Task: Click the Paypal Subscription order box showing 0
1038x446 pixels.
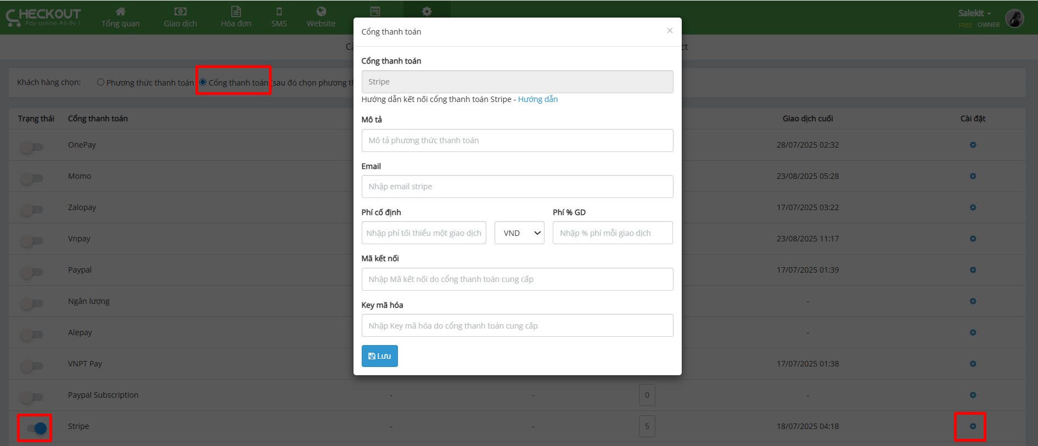Action: pos(647,395)
